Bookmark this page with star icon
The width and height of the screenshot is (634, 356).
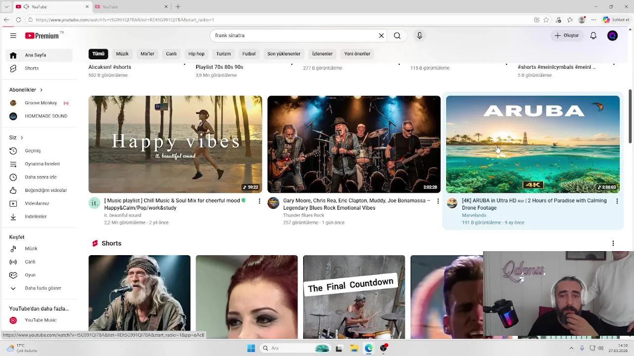point(546,20)
